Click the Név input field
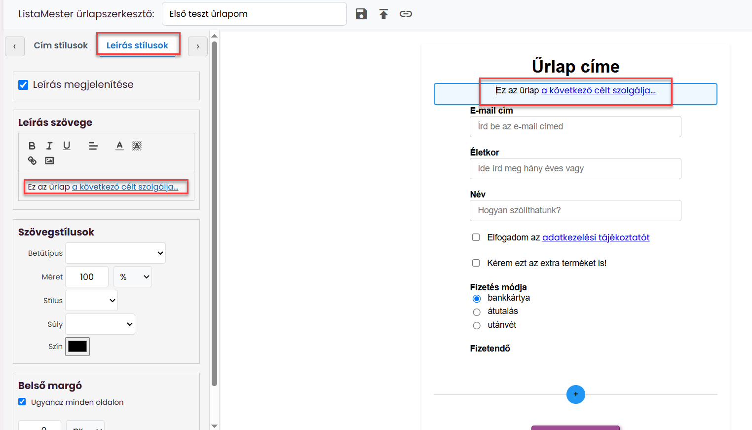The image size is (752, 430). (x=575, y=211)
